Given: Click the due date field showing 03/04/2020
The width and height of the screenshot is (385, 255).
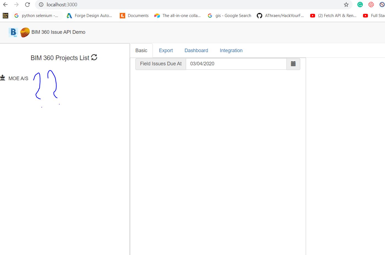Looking at the screenshot, I should [236, 64].
